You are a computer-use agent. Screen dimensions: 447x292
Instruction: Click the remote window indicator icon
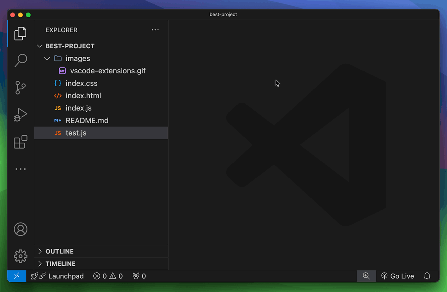pos(17,276)
